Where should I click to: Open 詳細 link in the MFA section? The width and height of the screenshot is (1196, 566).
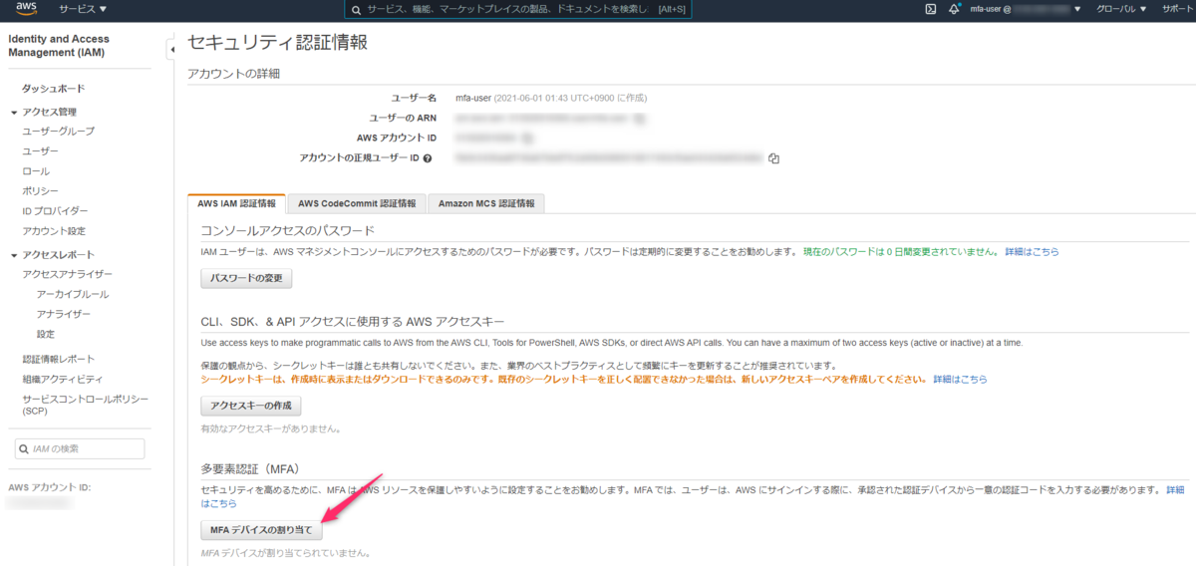[1175, 490]
